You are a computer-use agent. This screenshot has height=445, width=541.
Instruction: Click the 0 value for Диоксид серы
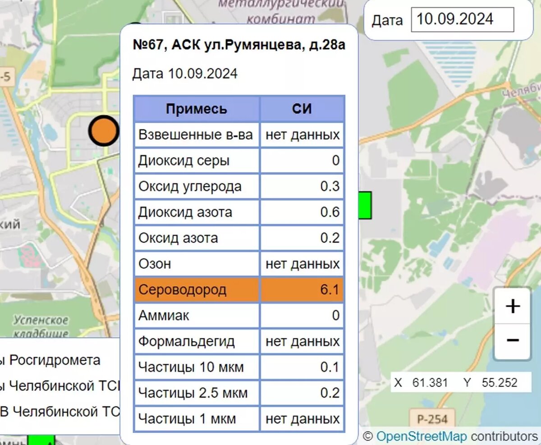(x=336, y=161)
